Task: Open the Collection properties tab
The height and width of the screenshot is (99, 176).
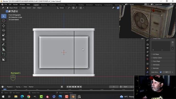Action: (x=147, y=64)
